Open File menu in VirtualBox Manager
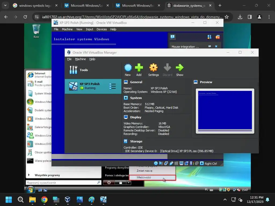 pyautogui.click(x=69, y=59)
